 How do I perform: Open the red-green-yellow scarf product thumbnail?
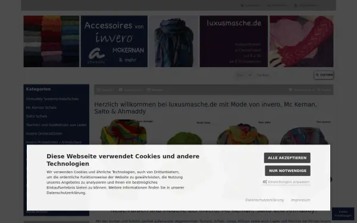tap(124, 132)
